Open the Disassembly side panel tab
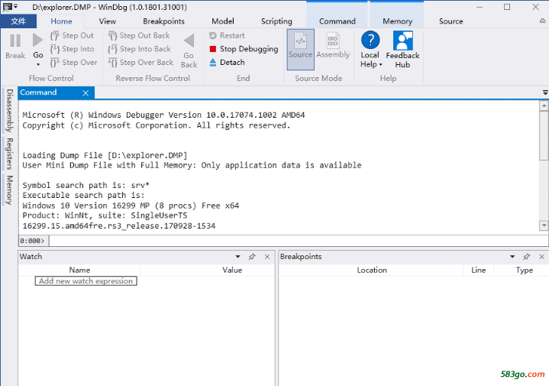549x386 pixels. (x=9, y=110)
